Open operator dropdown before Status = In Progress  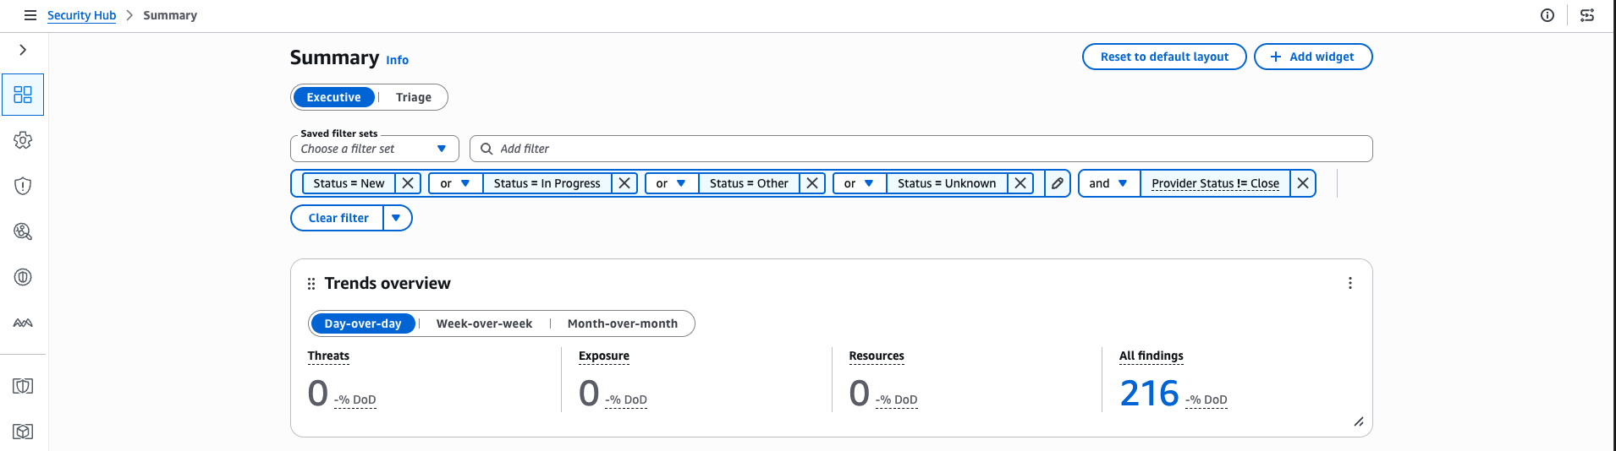pyautogui.click(x=455, y=183)
